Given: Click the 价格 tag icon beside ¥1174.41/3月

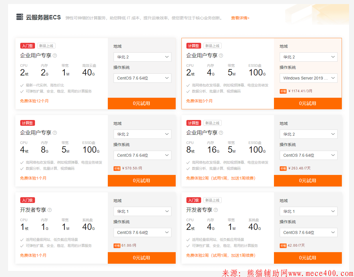Looking at the screenshot, I should 283,91.
